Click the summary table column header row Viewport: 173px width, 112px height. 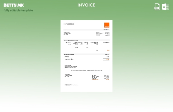click(x=86, y=43)
